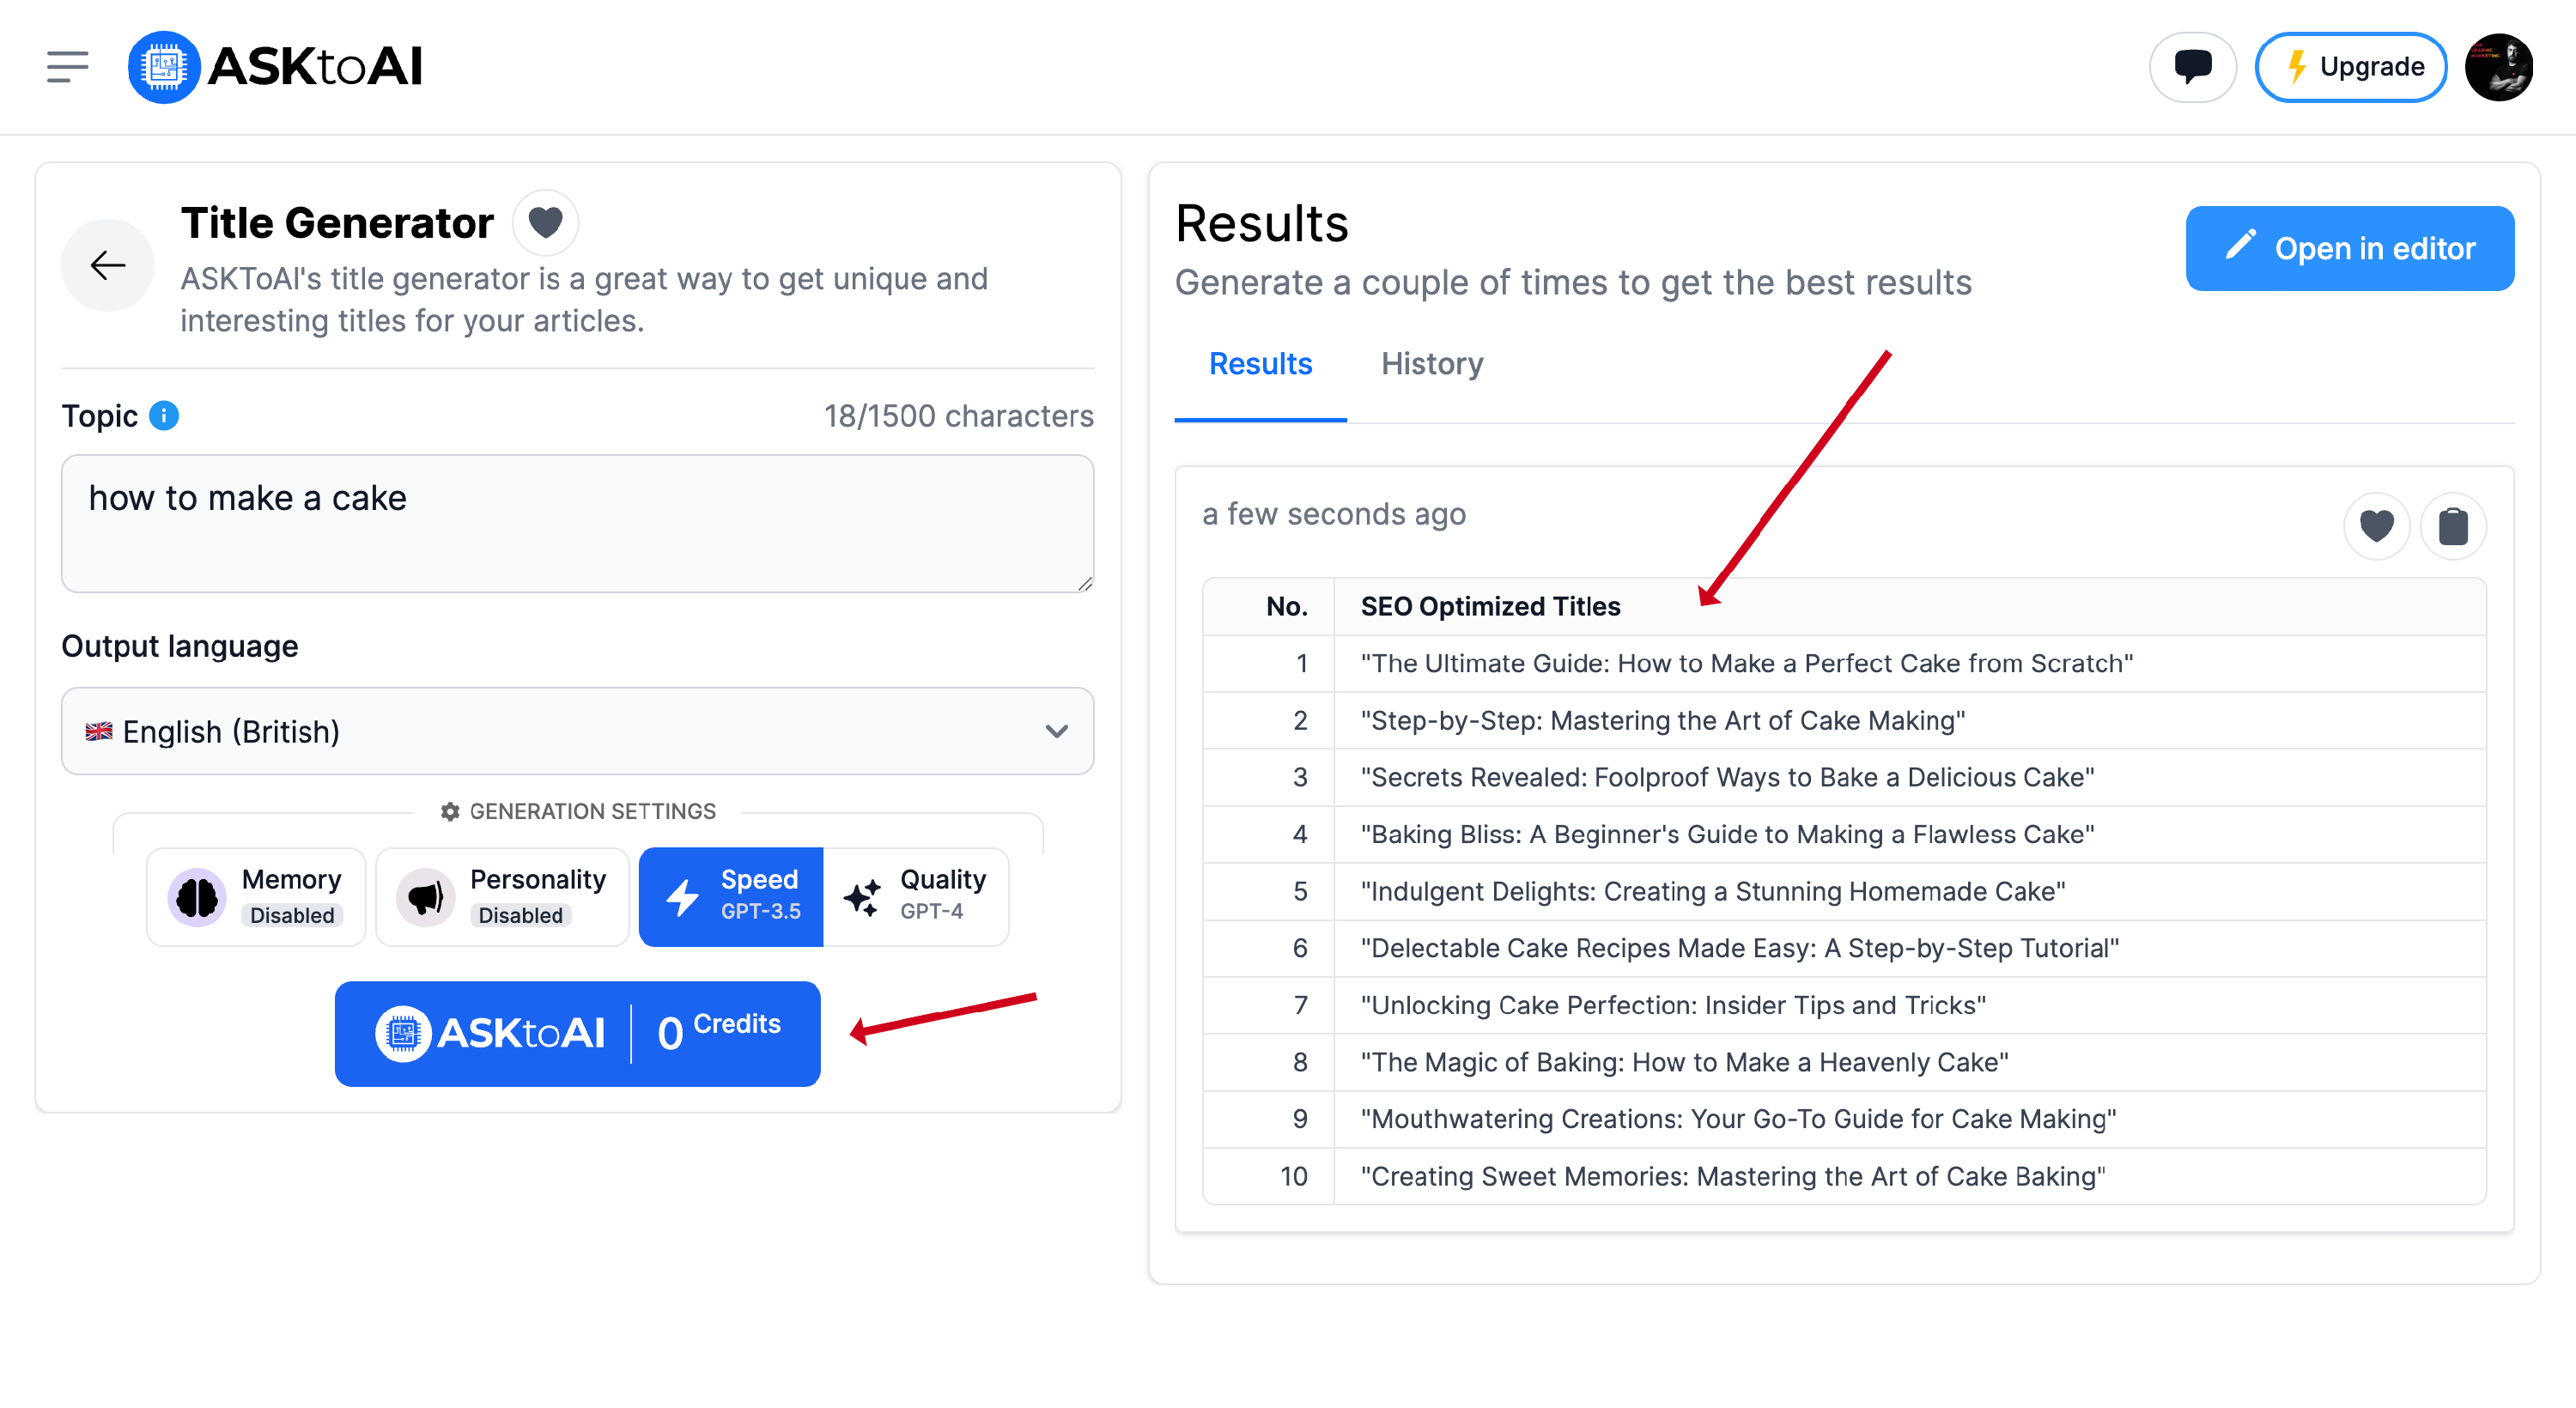Enable the Memory generation setting
This screenshot has width=2576, height=1408.
(x=256, y=896)
